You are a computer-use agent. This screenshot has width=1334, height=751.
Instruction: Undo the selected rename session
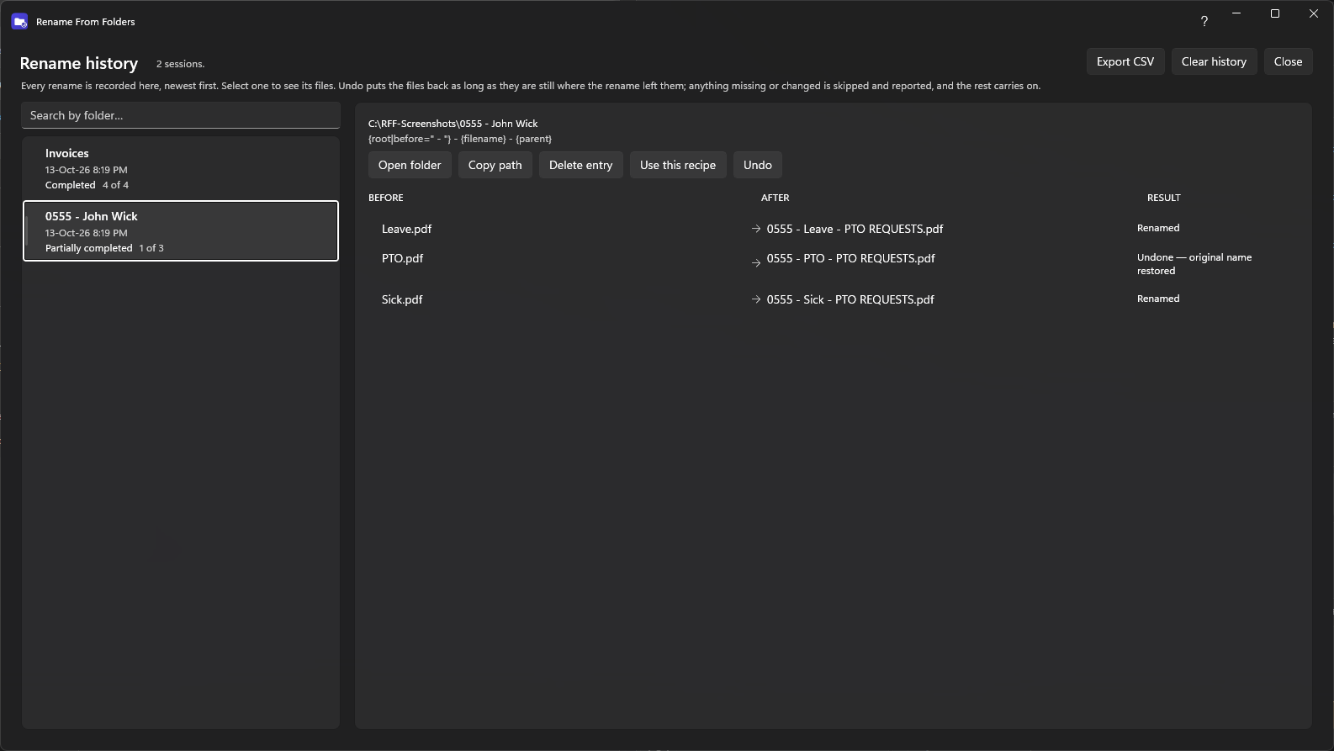point(758,165)
